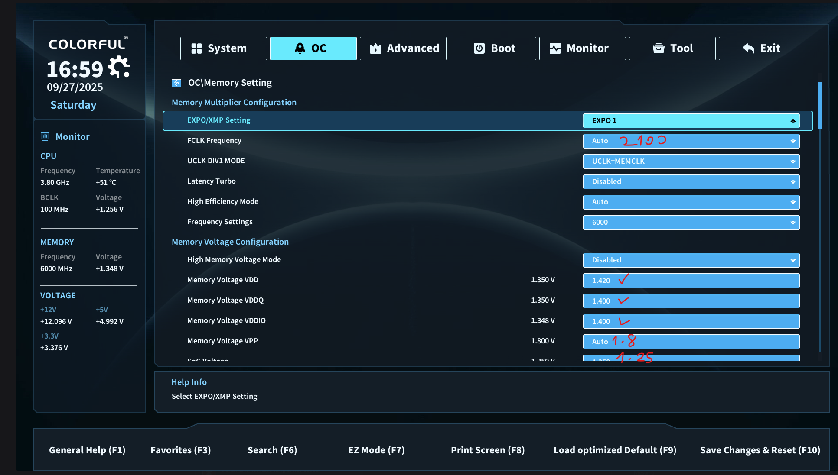Select the High Memory Voltage Mode label
Viewport: 838px width, 475px height.
coord(234,259)
